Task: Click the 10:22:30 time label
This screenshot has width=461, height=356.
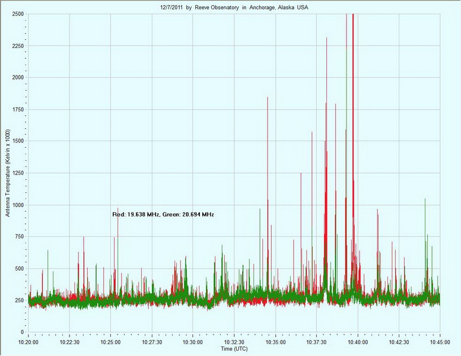Action: pos(69,342)
